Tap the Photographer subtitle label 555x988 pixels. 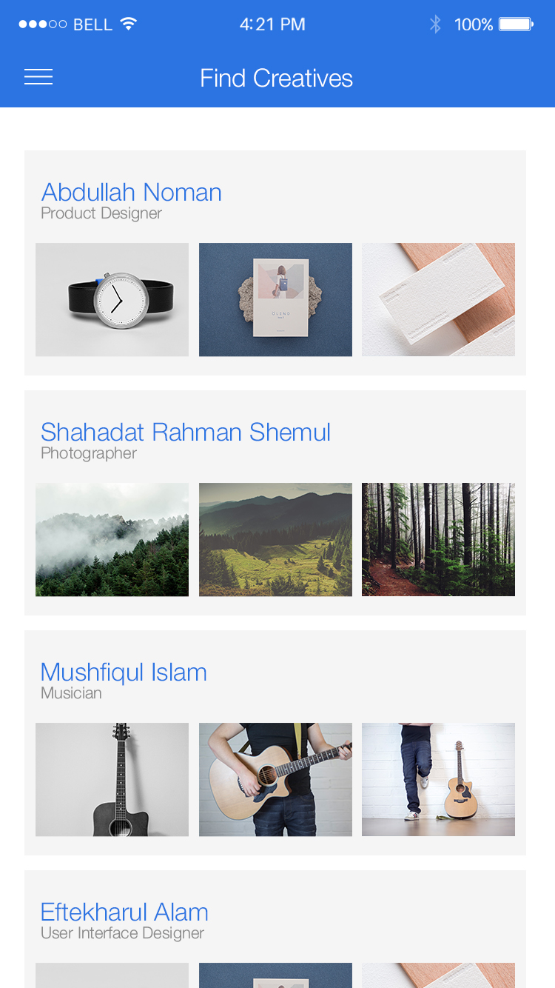tap(89, 453)
